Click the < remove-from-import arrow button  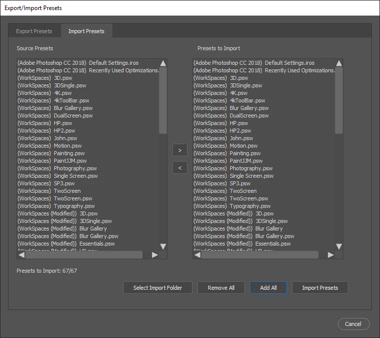(180, 168)
